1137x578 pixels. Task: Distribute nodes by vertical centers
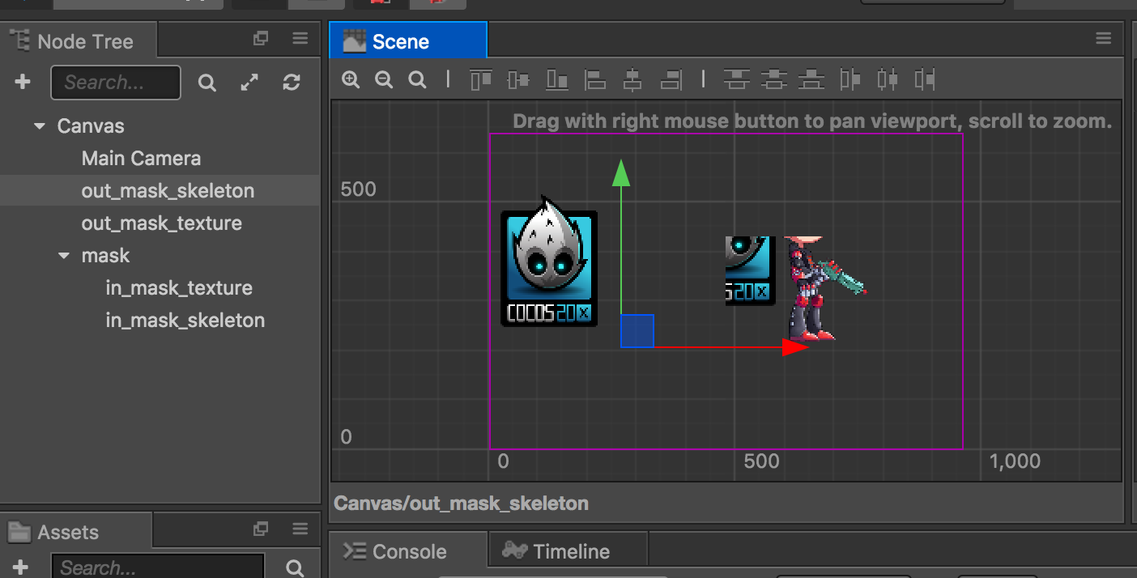(774, 79)
